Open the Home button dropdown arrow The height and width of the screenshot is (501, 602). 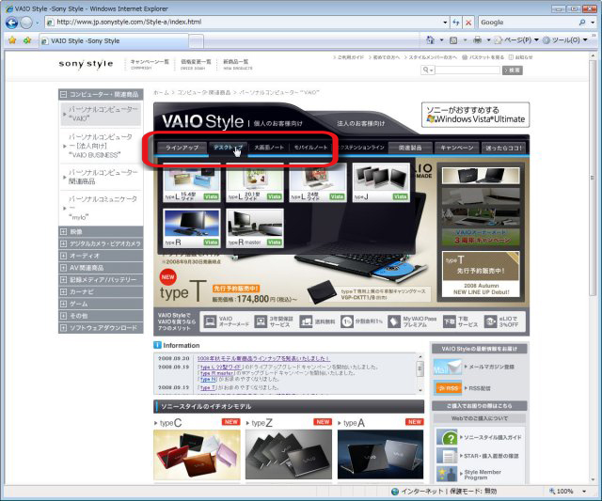(441, 39)
